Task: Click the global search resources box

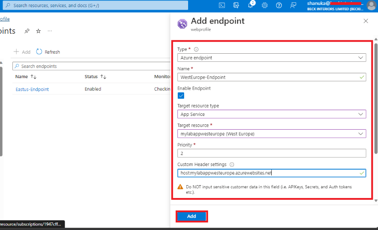Action: click(96, 5)
